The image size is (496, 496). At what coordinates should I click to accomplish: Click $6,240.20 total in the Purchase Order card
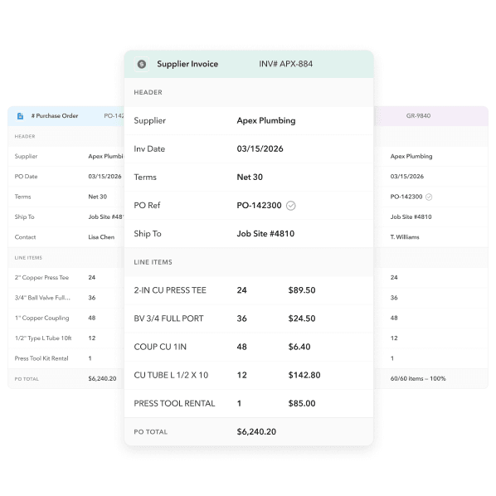point(102,379)
